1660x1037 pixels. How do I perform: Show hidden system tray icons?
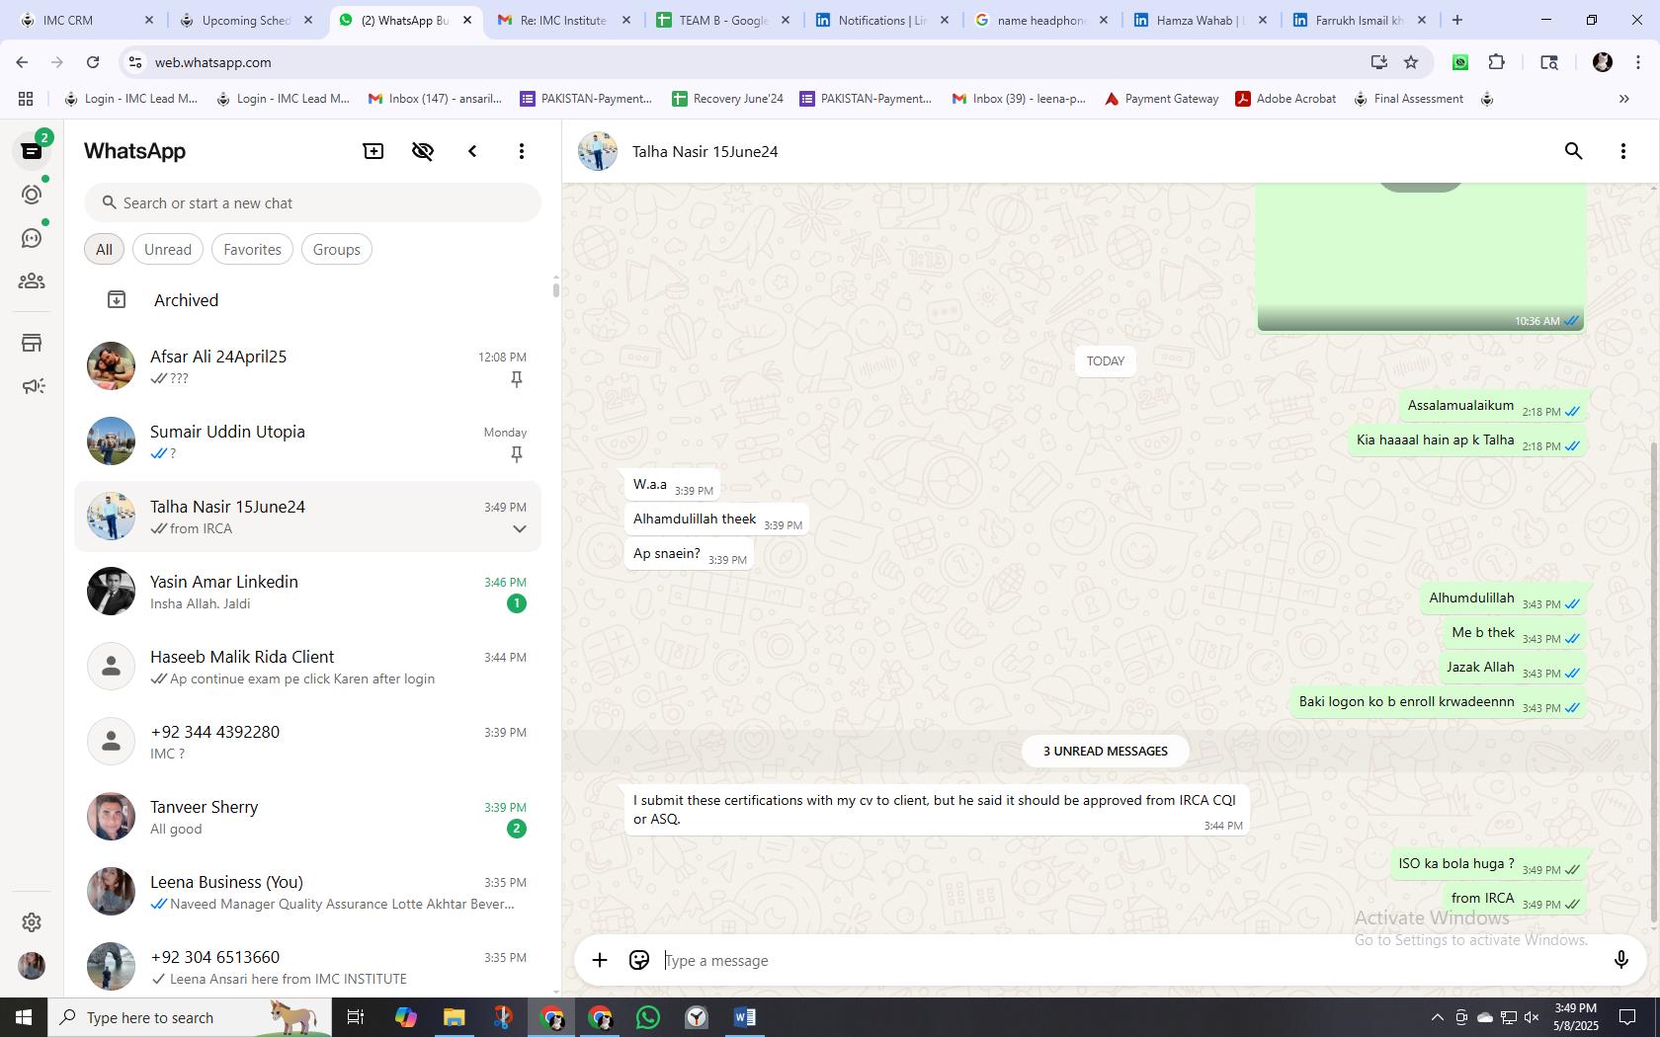pyautogui.click(x=1437, y=1017)
